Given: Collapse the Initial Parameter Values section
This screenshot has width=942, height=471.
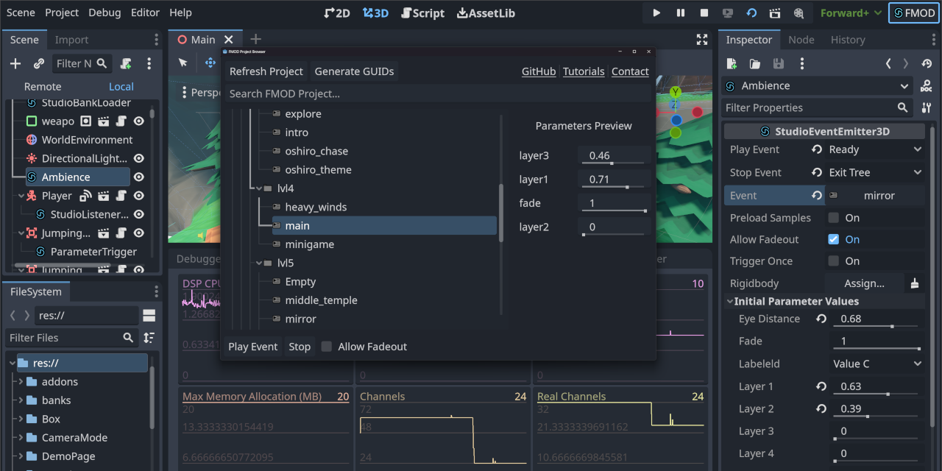Looking at the screenshot, I should click(x=729, y=301).
